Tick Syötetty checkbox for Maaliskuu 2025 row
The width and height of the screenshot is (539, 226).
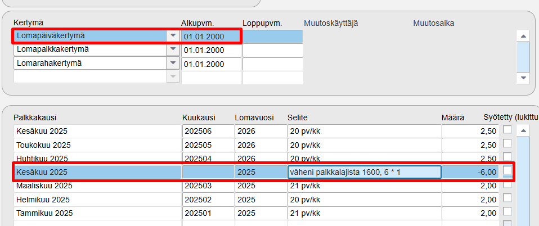pyautogui.click(x=507, y=184)
